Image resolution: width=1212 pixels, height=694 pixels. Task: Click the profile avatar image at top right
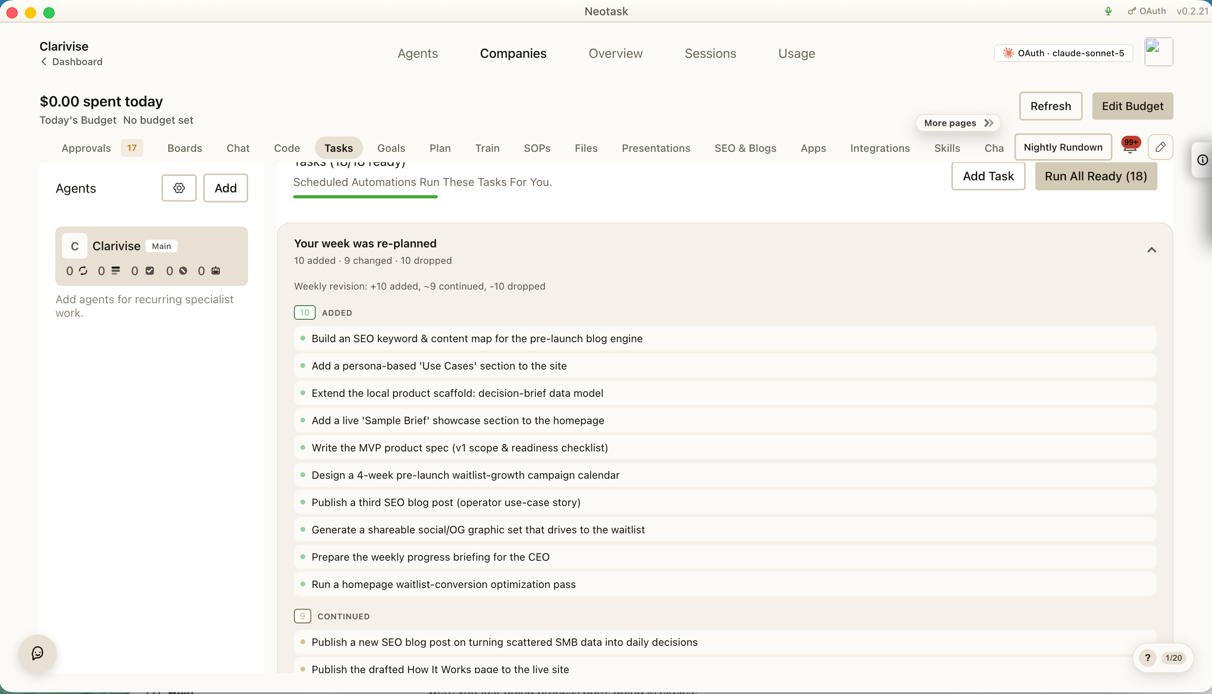(x=1159, y=52)
